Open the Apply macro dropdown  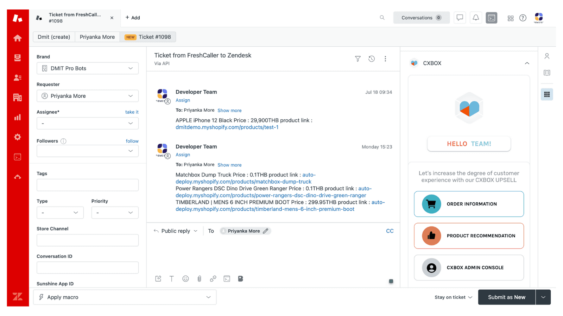tap(125, 297)
